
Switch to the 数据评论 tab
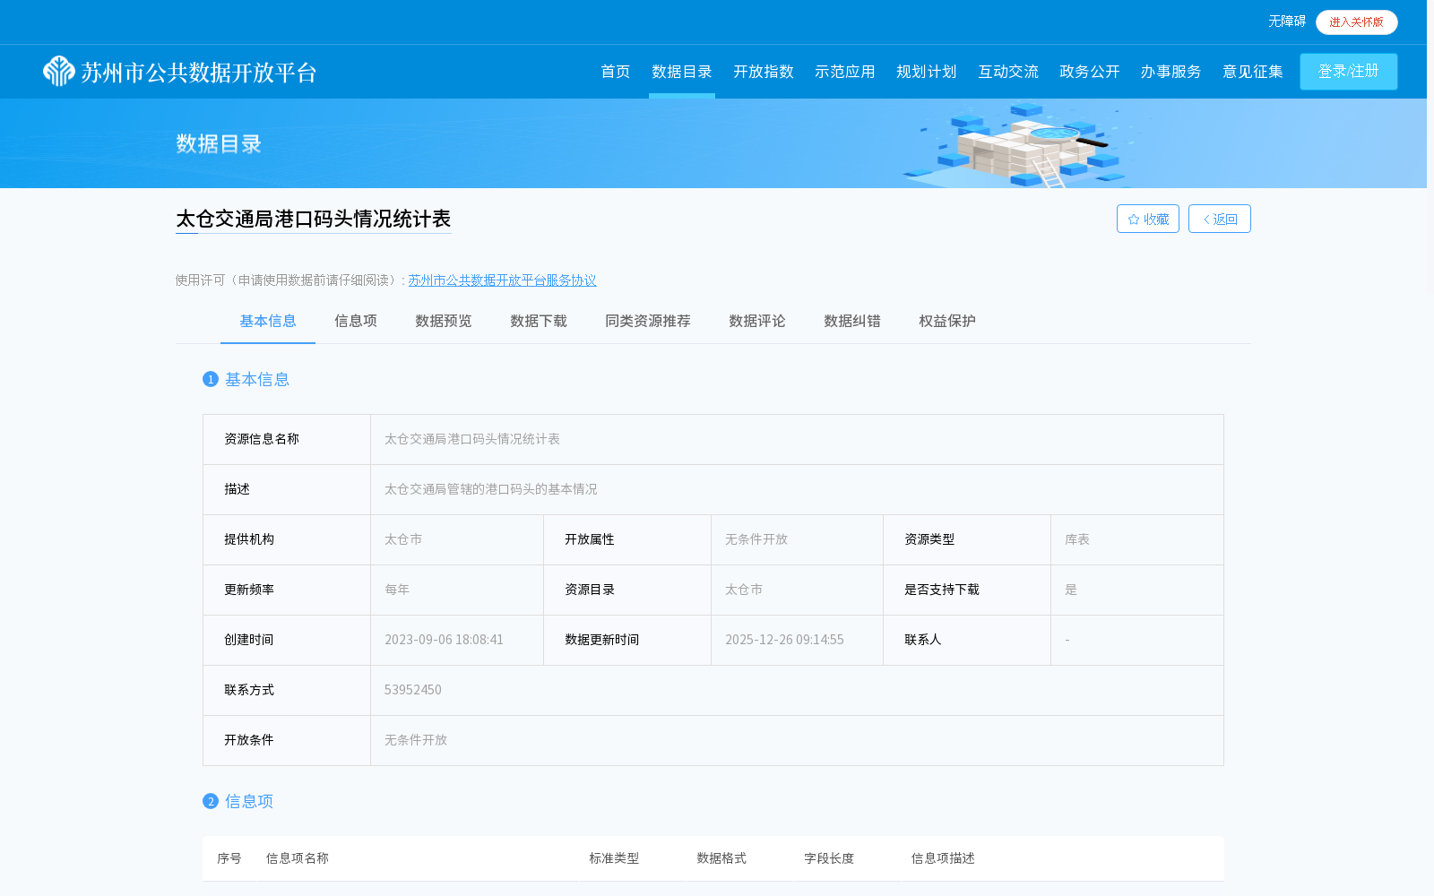point(757,321)
